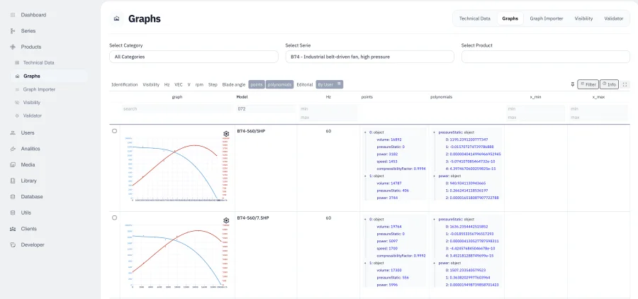Select the B74-560/7.5HP row checkbox
This screenshot has height=299, width=638.
[114, 218]
